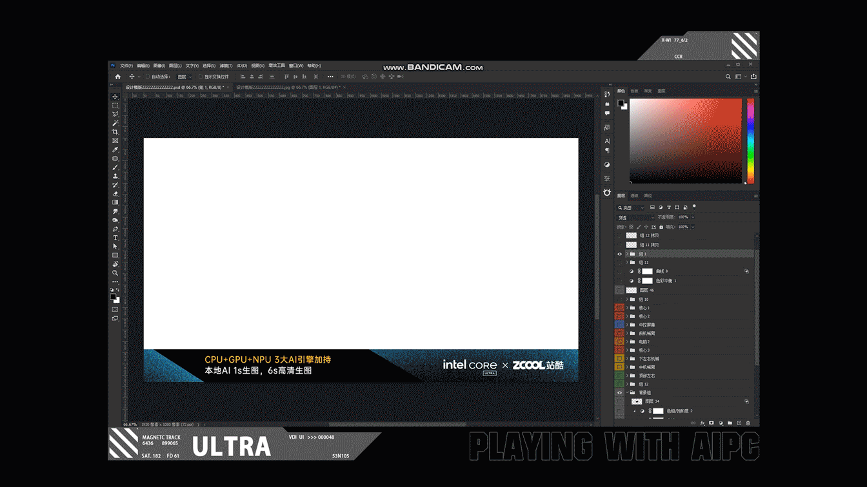Select the Zoom magnifier tool
The image size is (867, 487).
[115, 273]
